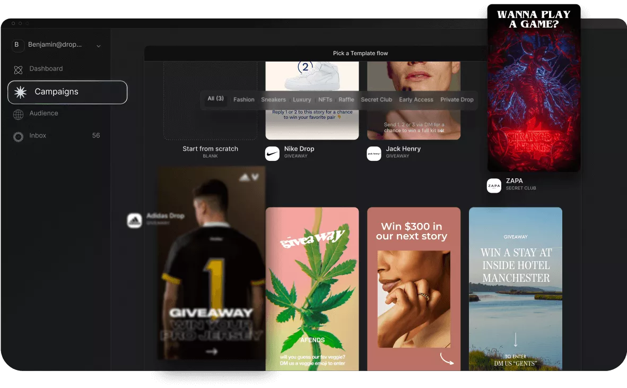Click the SECRET CLUB tag under ZAPA
Image resolution: width=627 pixels, height=388 pixels.
click(x=521, y=188)
